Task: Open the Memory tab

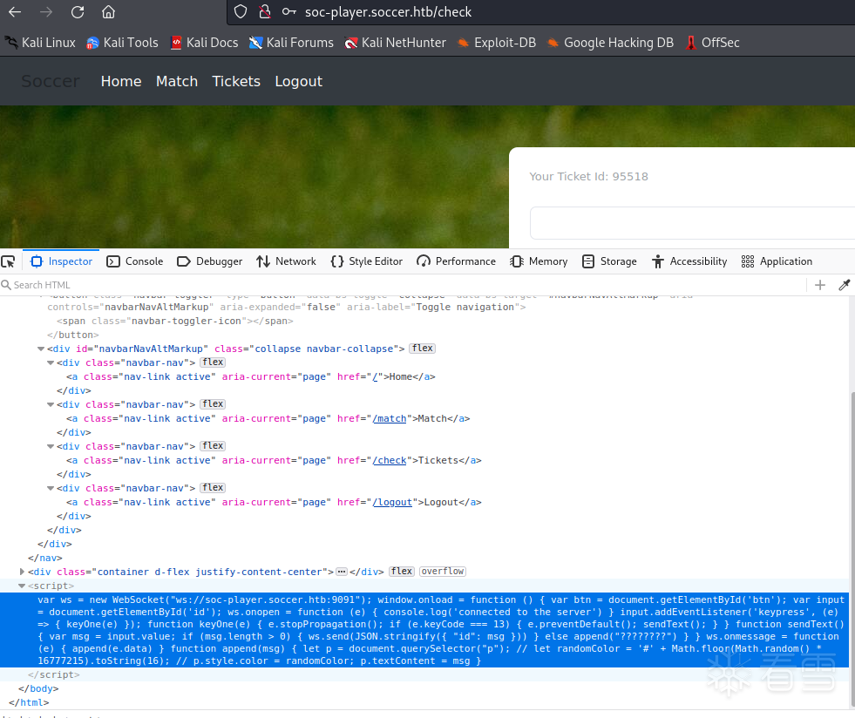Action: pyautogui.click(x=539, y=261)
